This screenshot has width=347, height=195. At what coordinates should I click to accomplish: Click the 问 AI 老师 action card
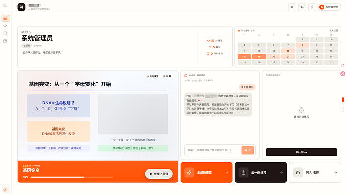point(315,172)
